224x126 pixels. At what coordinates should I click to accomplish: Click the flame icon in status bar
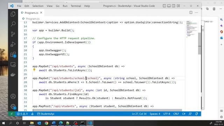(x=33, y=114)
